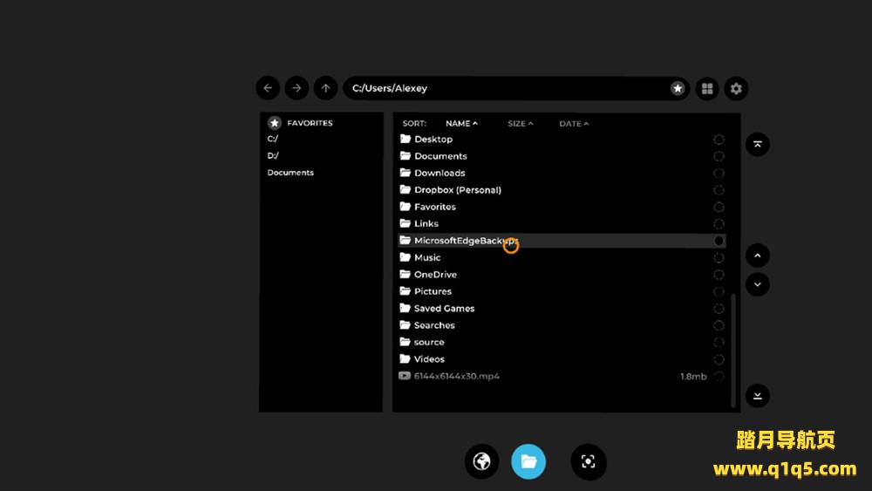Viewport: 872px width, 491px height.
Task: Sort files by size
Action: pos(521,124)
